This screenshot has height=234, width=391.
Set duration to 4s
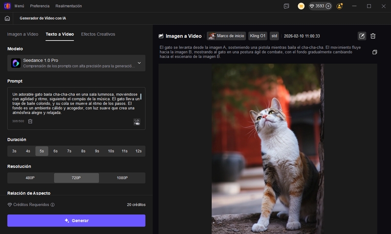(28, 151)
